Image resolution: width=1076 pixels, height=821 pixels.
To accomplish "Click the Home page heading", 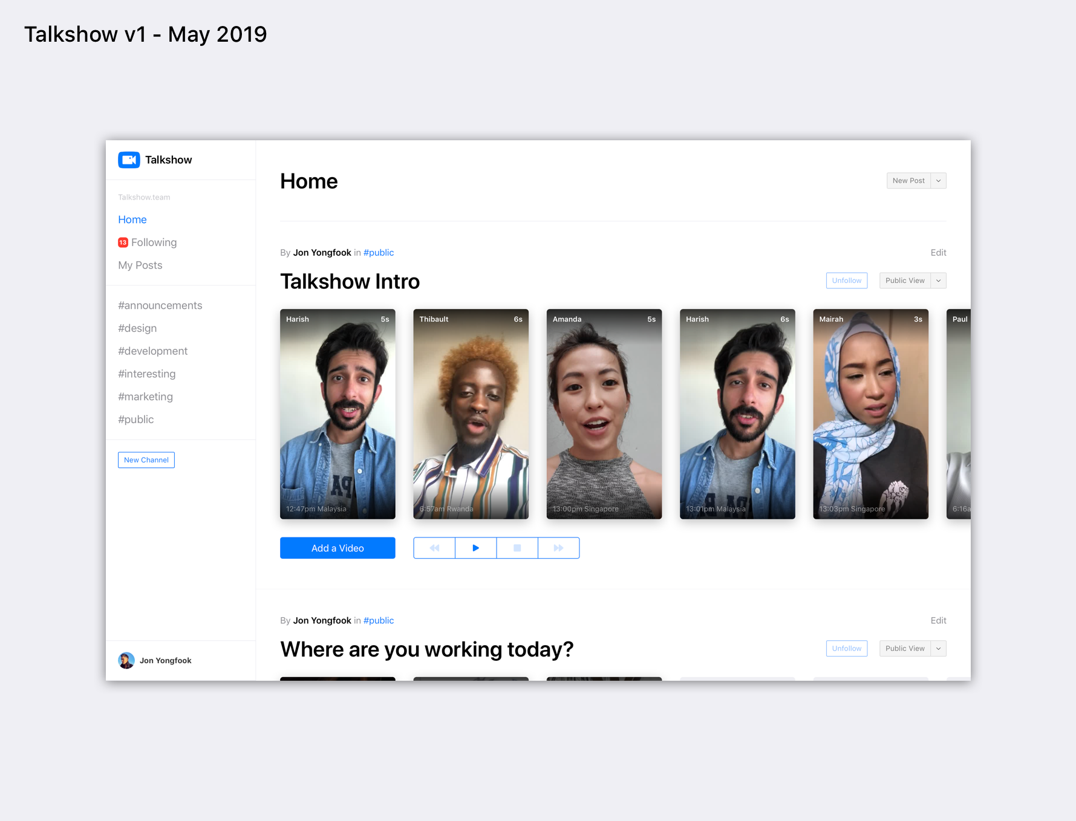I will click(309, 181).
